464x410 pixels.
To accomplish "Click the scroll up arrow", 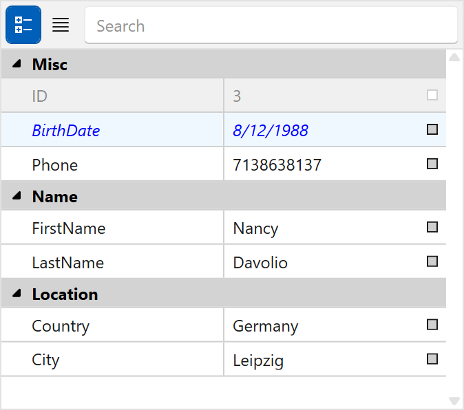I will pyautogui.click(x=454, y=57).
